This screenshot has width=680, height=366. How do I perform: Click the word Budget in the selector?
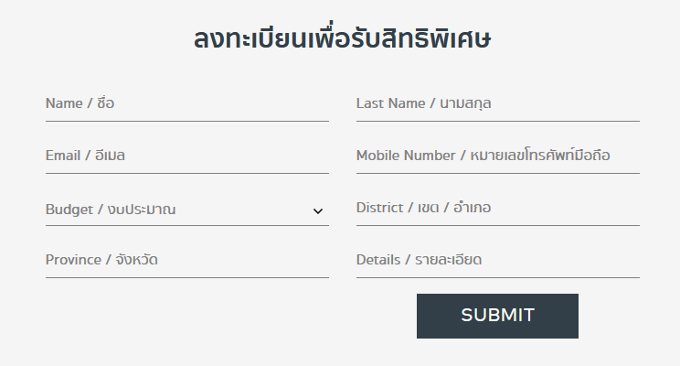69,210
